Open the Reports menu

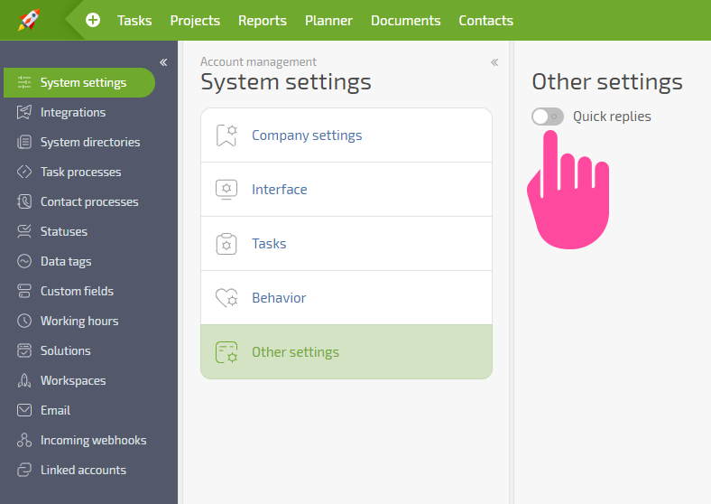(x=263, y=21)
